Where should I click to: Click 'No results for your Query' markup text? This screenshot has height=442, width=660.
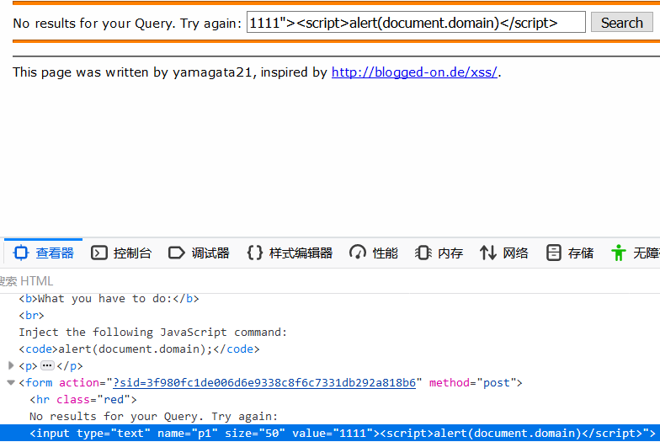click(153, 416)
